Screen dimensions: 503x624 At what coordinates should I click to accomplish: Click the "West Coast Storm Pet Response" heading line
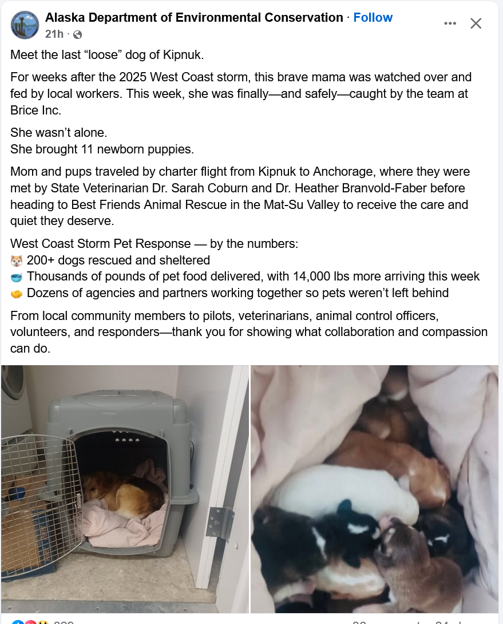[x=154, y=243]
